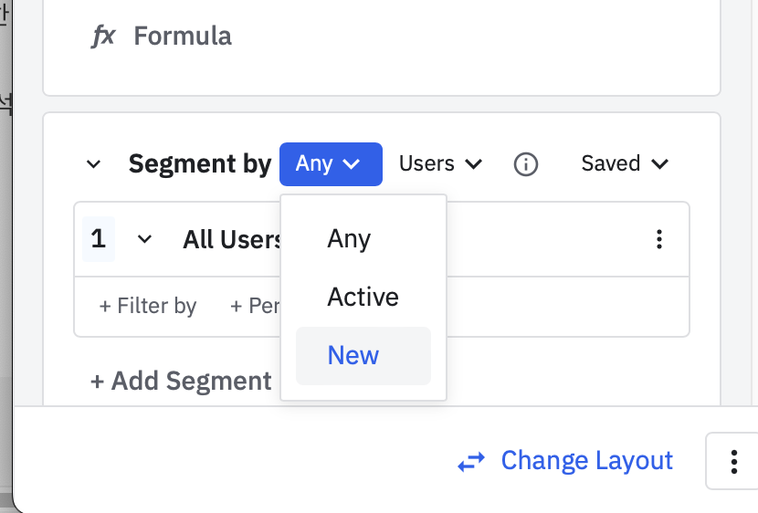Click + Filter by
758x513 pixels.
[148, 306]
